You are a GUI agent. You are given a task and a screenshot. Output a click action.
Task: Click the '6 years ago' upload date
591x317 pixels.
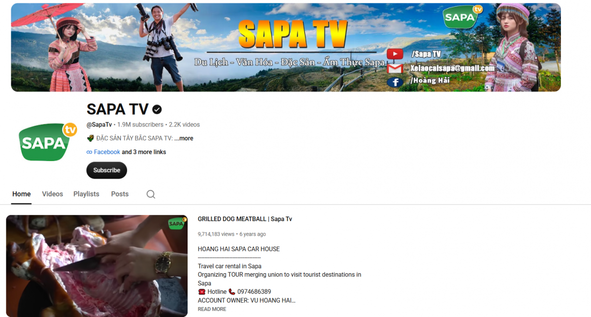pos(253,234)
